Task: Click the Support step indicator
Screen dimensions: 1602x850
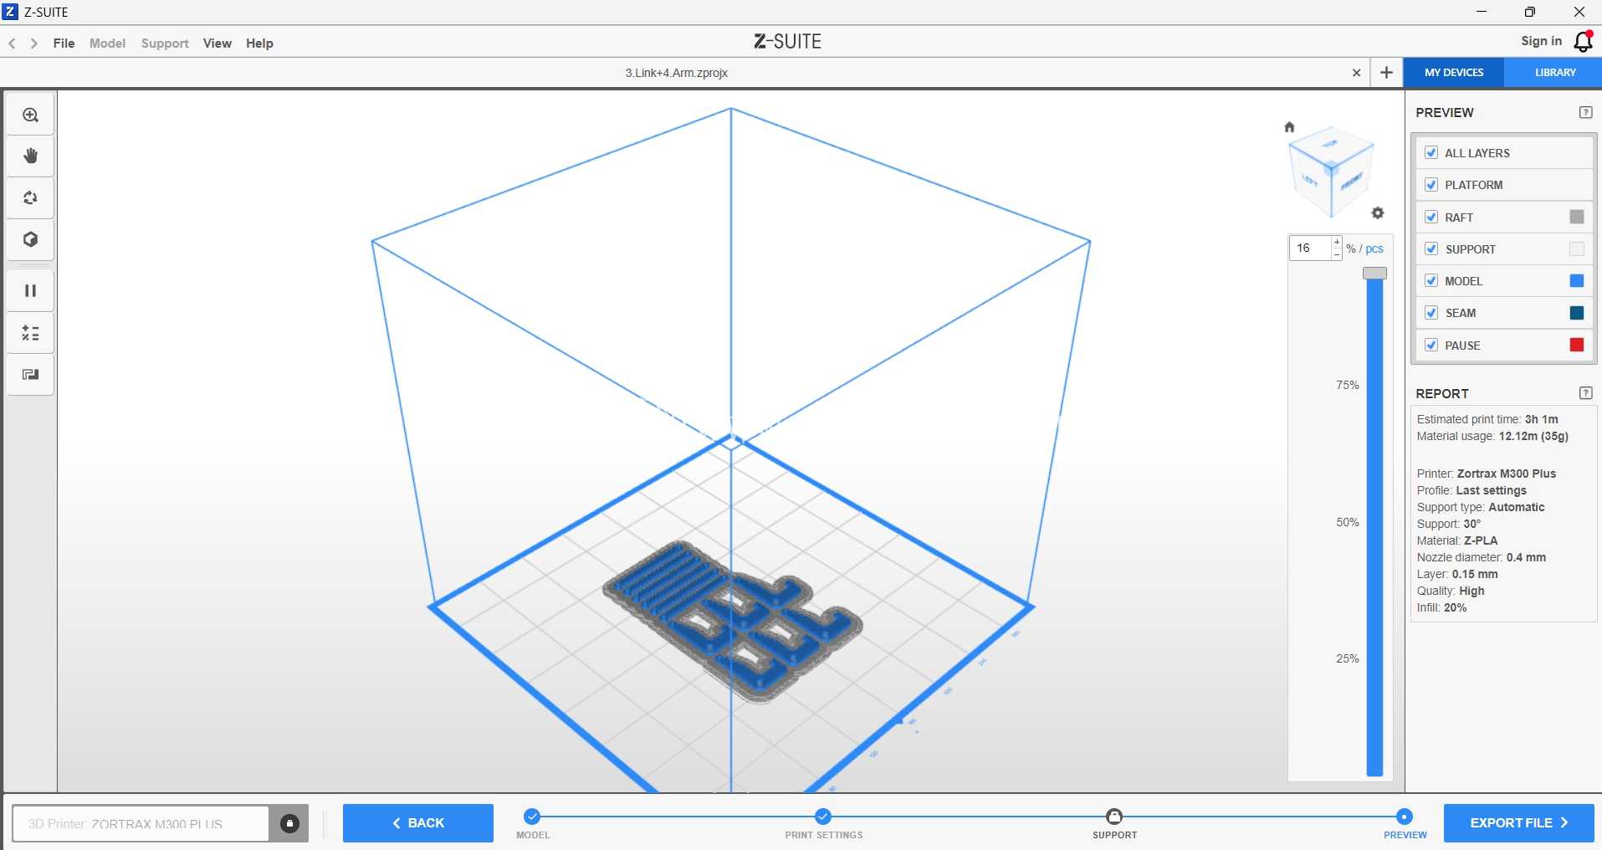Action: tap(1114, 817)
